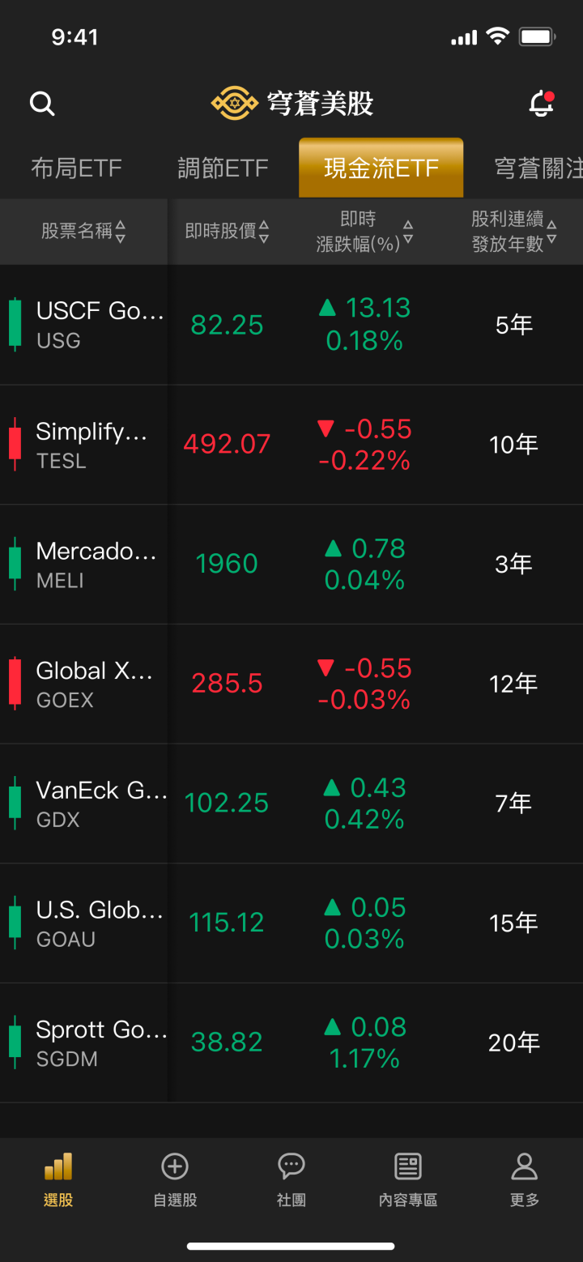Tap the 穹蒼美股 logo in header
Viewport: 583px width, 1262px height.
292,104
